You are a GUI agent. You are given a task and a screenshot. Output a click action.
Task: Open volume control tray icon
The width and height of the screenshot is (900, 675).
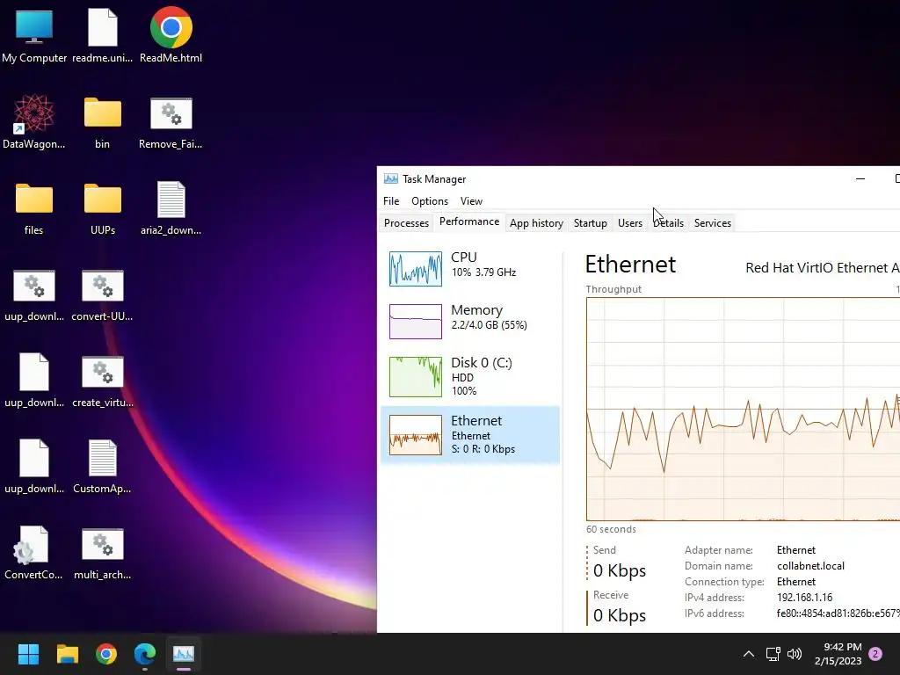click(x=795, y=654)
